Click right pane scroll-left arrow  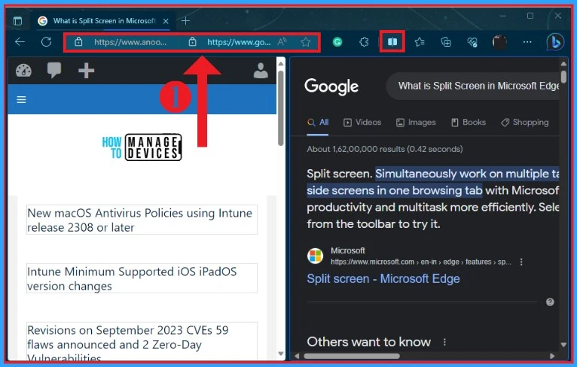[x=297, y=356]
